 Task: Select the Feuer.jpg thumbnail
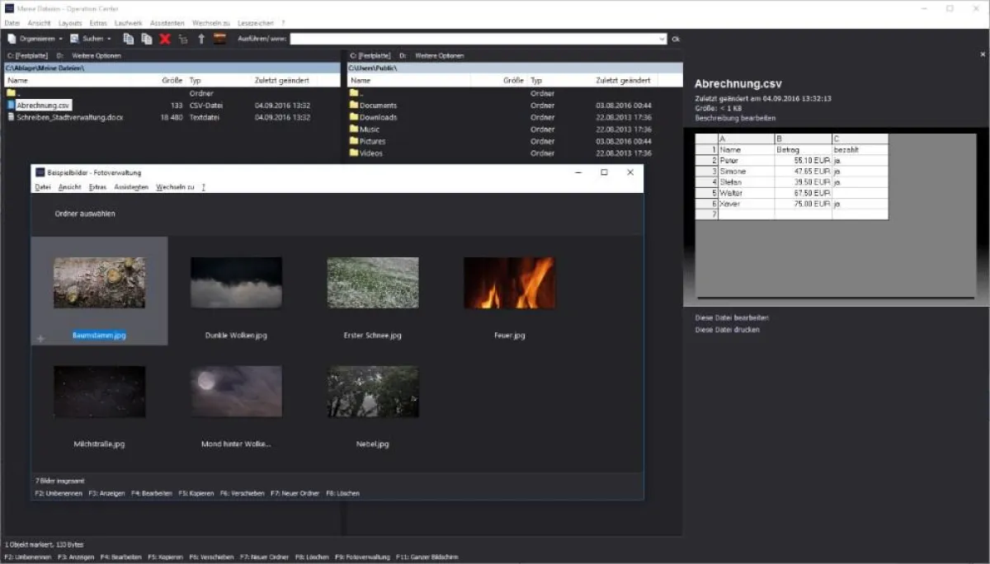click(509, 283)
